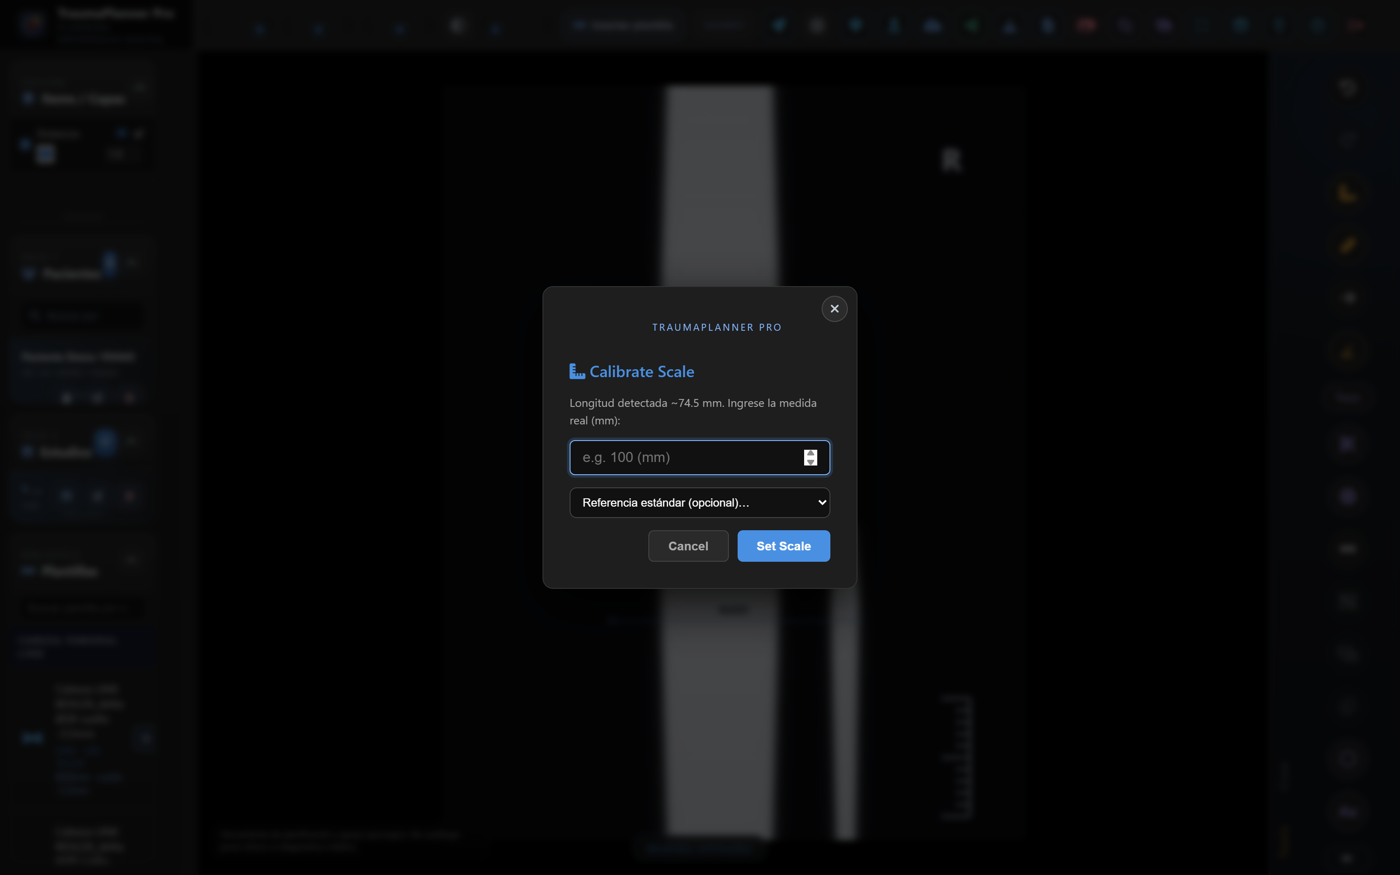Viewport: 1400px width, 875px height.
Task: Focus the real measurement input field
Action: (x=700, y=457)
